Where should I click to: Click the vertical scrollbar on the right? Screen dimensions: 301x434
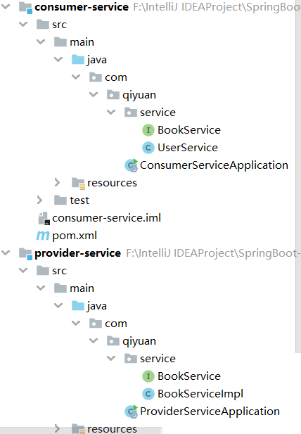[x=298, y=177]
